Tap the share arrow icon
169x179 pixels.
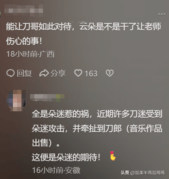click(44, 73)
